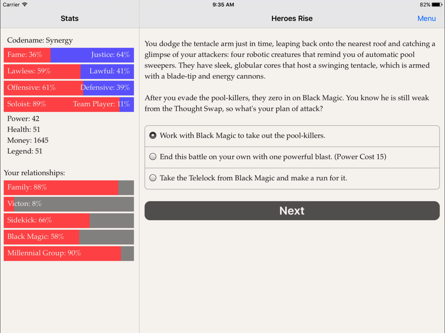Click the Sidekick relationship bar
The image size is (445, 333).
tap(69, 220)
